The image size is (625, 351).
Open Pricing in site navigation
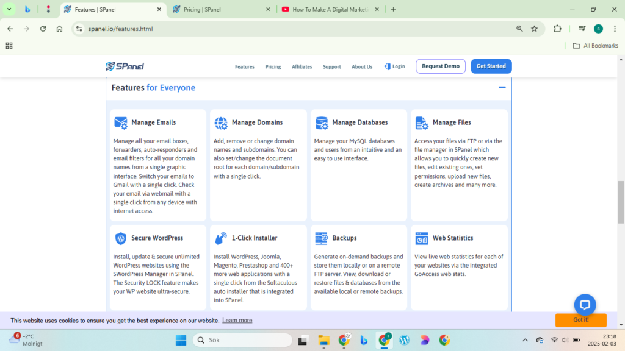(x=273, y=67)
